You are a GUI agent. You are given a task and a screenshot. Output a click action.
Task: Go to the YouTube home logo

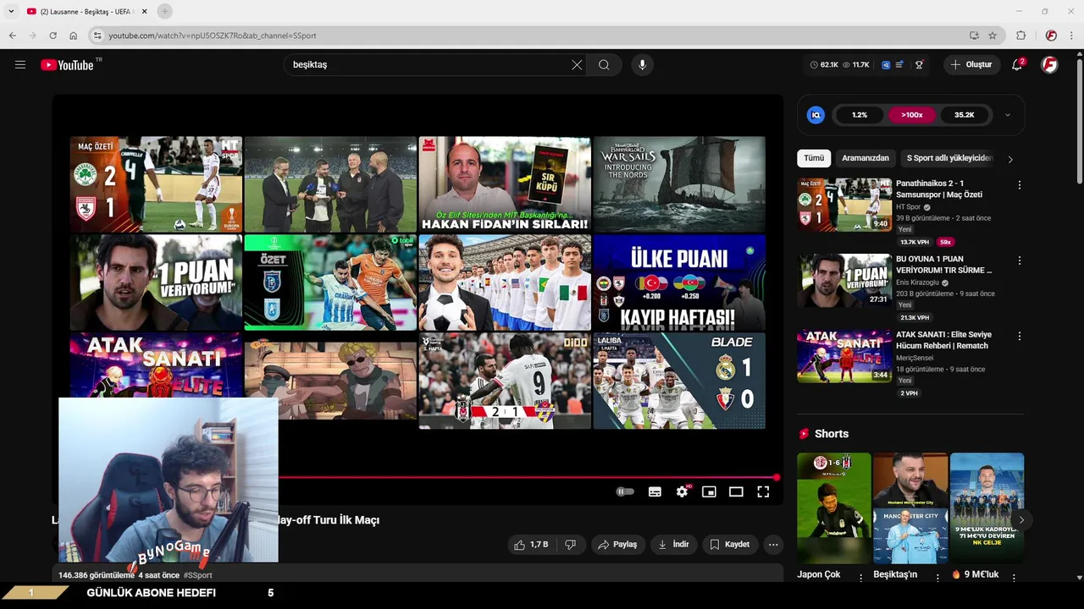(x=67, y=65)
